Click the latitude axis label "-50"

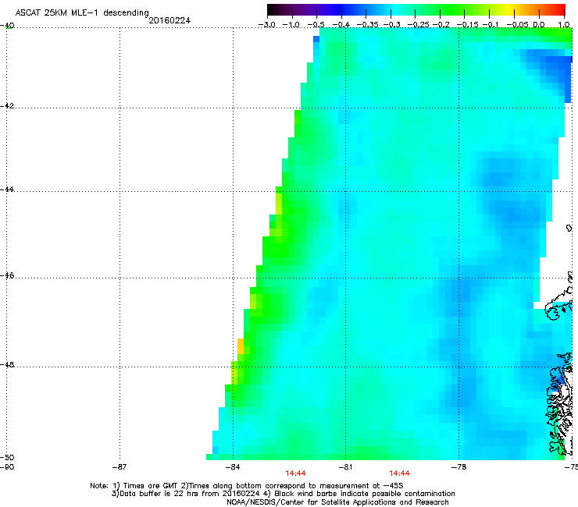point(7,457)
